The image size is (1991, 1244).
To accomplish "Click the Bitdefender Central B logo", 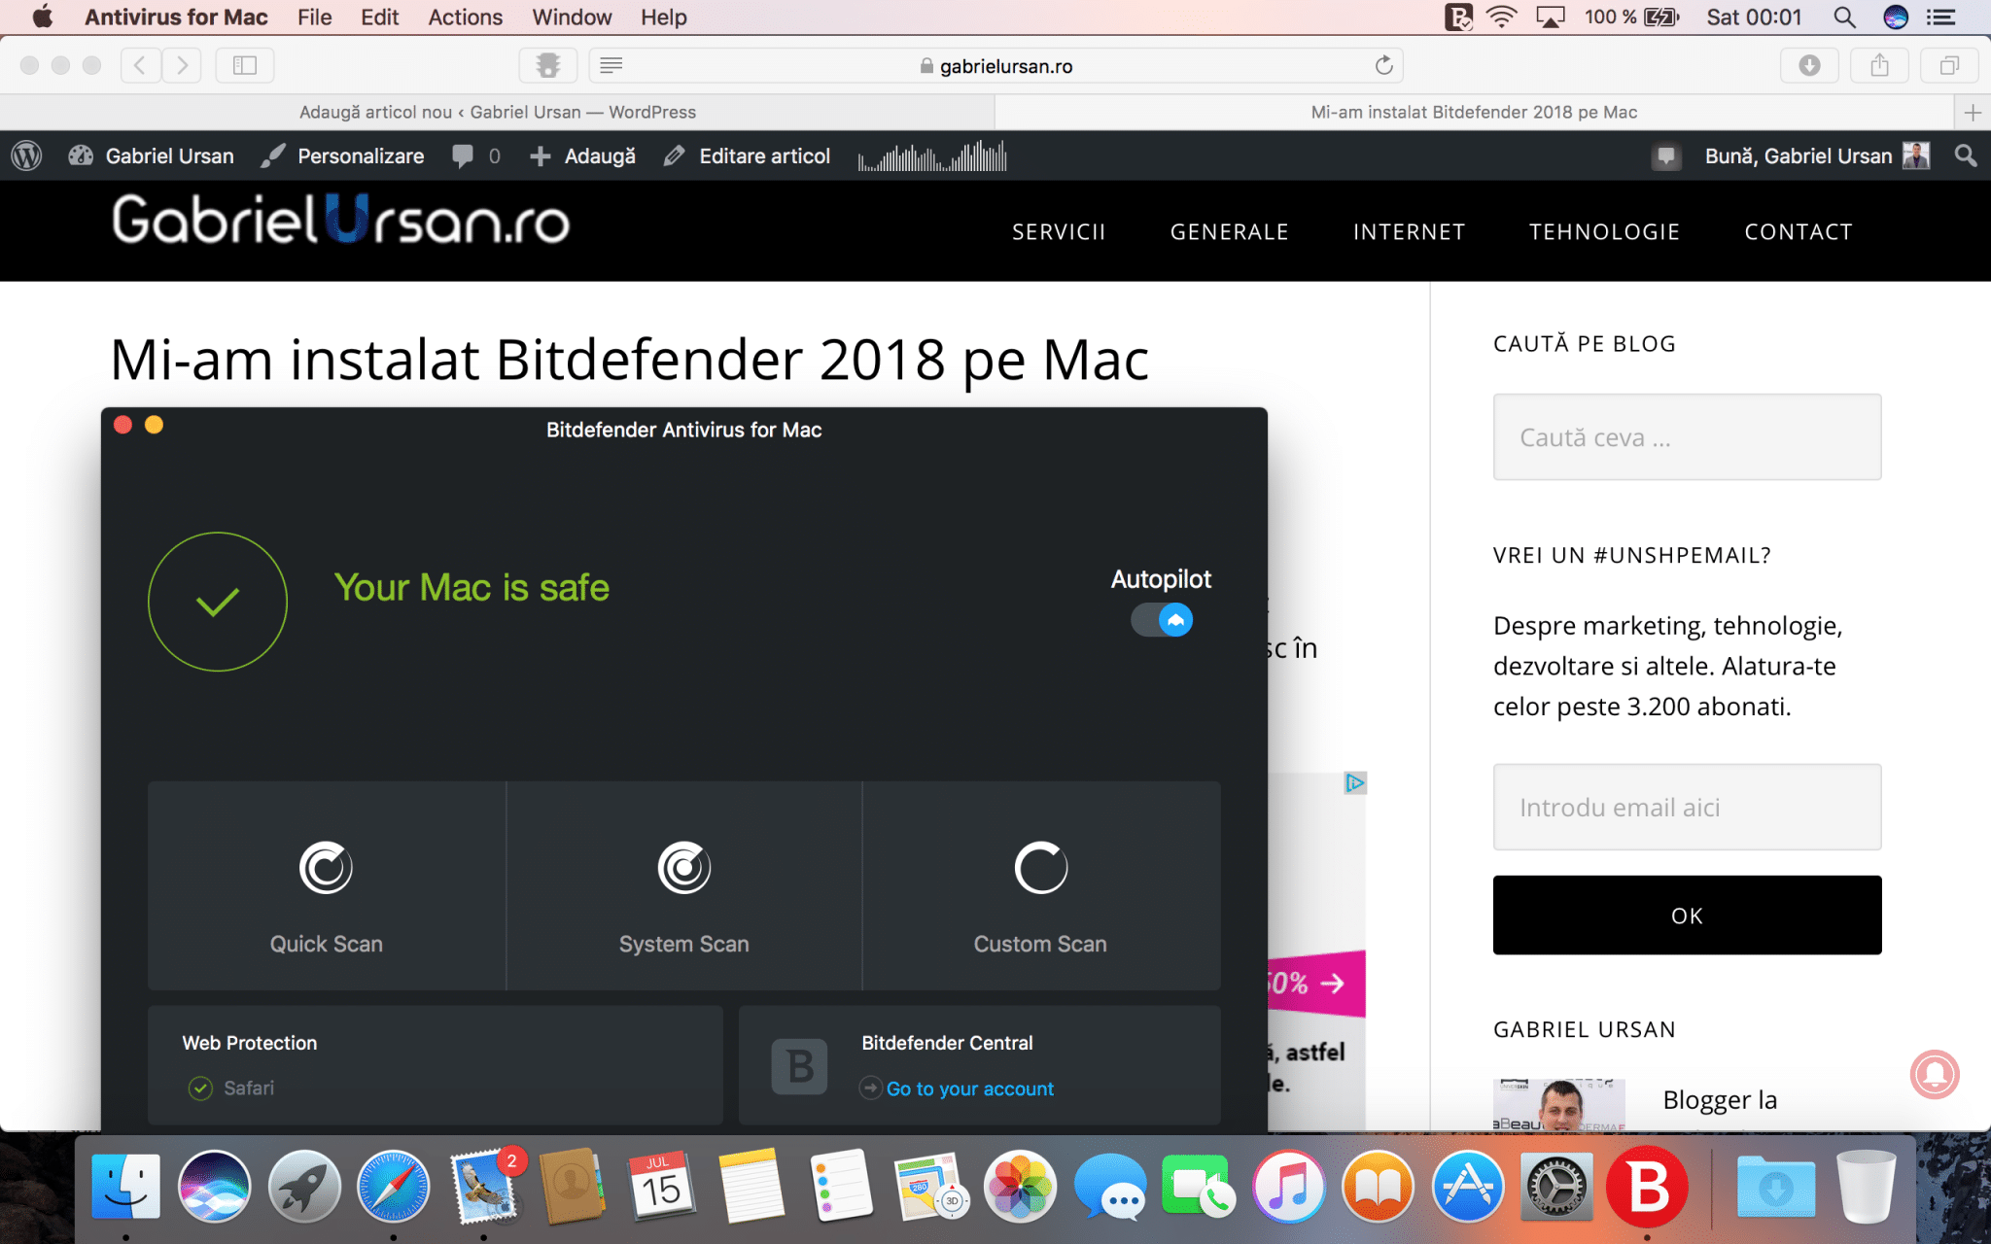I will coord(799,1066).
